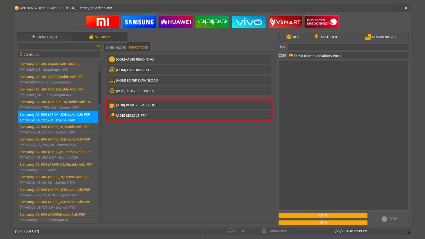Click the EngRoot U2 status text
Viewport: 425px width, 239px height.
point(27,231)
